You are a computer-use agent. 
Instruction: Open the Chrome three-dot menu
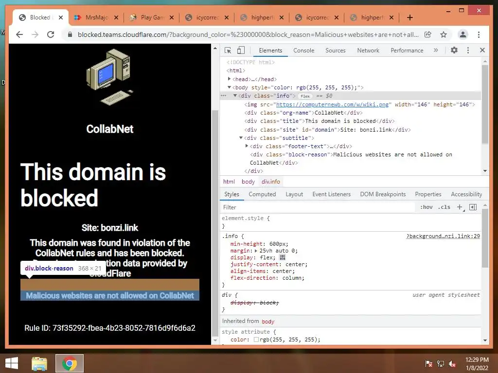[x=479, y=34]
